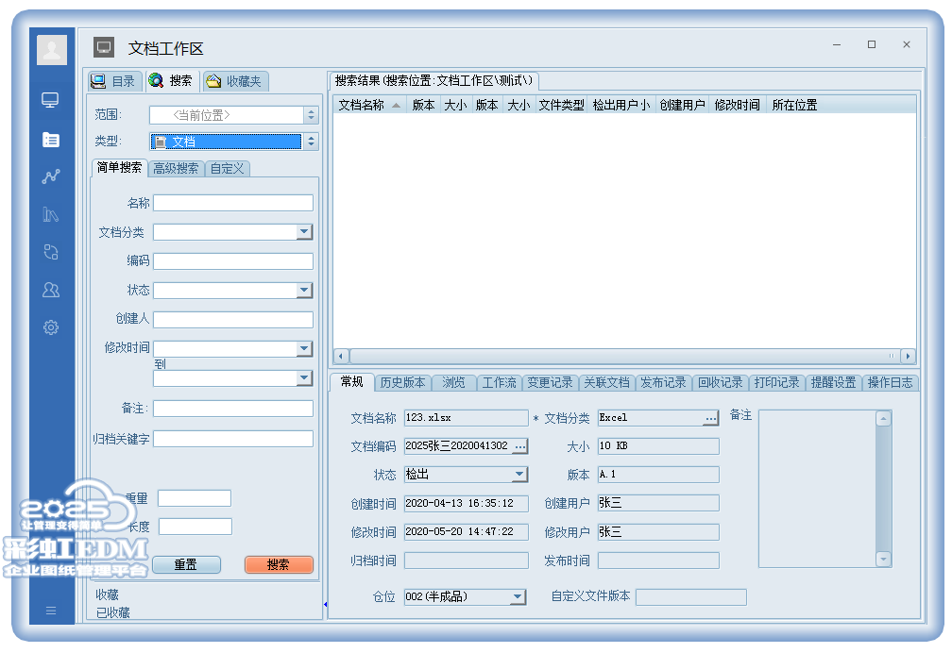
Task: Open the line-chart analytics sidebar icon
Action: (51, 176)
